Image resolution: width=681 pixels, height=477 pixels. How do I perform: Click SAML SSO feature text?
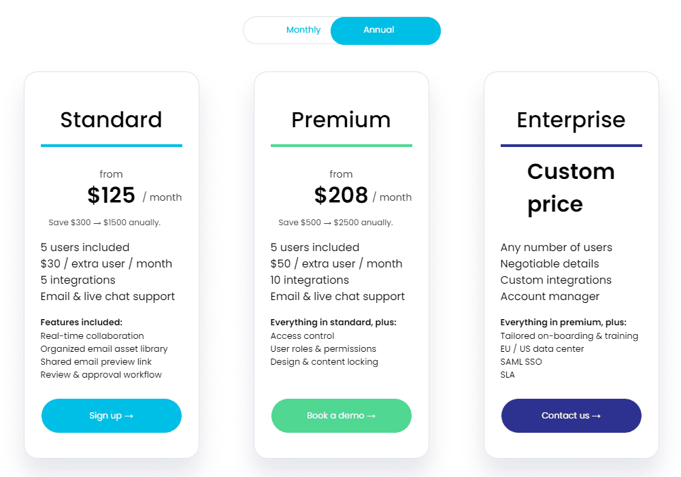[521, 362]
